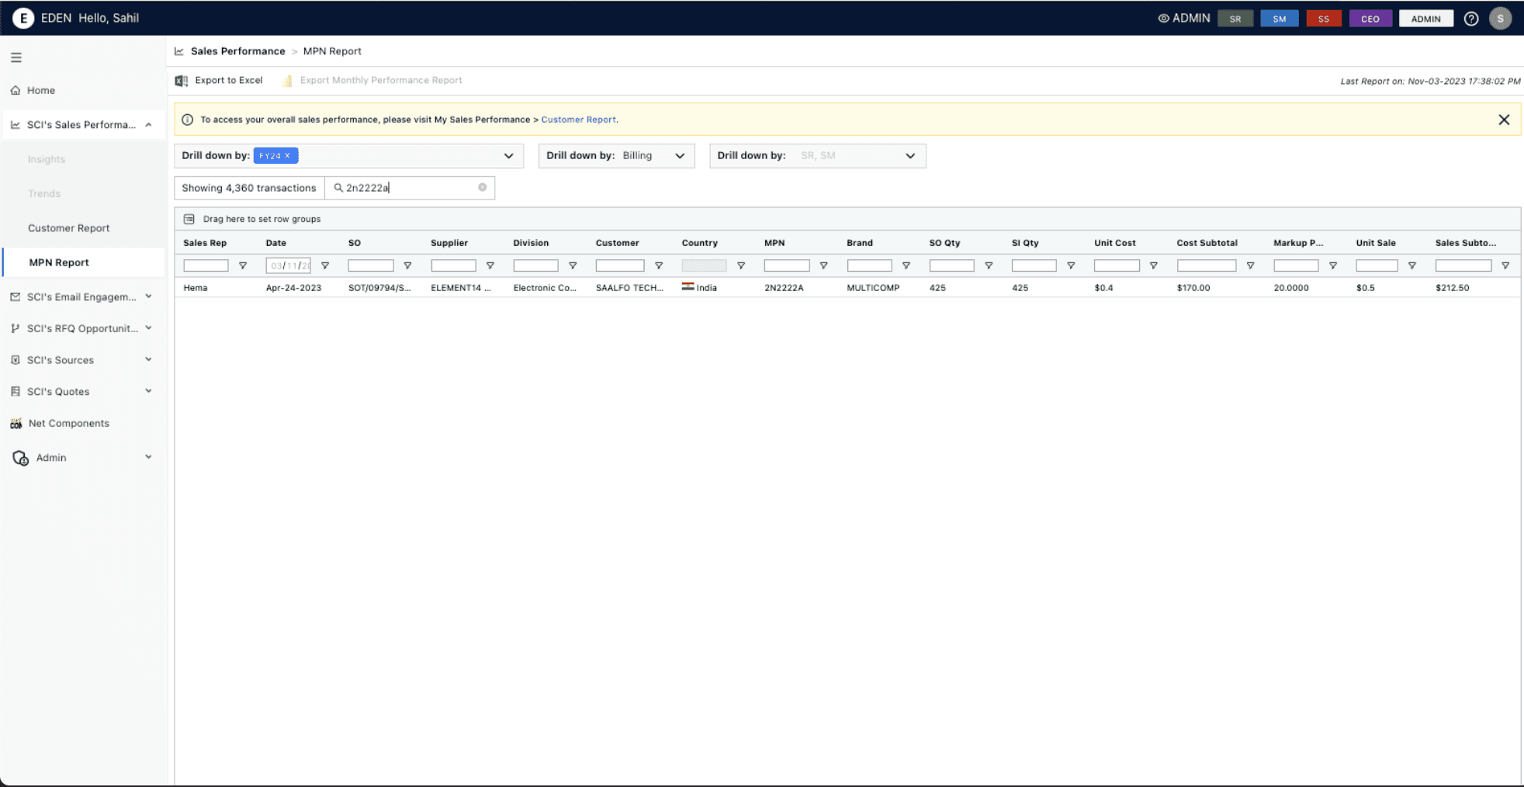The height and width of the screenshot is (787, 1524).
Task: Open MPN column filter icon
Action: coord(823,265)
